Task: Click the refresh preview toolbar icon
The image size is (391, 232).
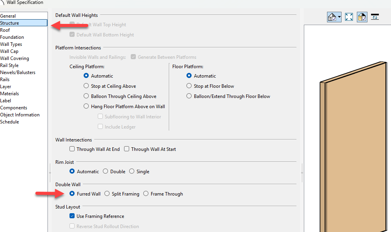Action: pos(375,17)
